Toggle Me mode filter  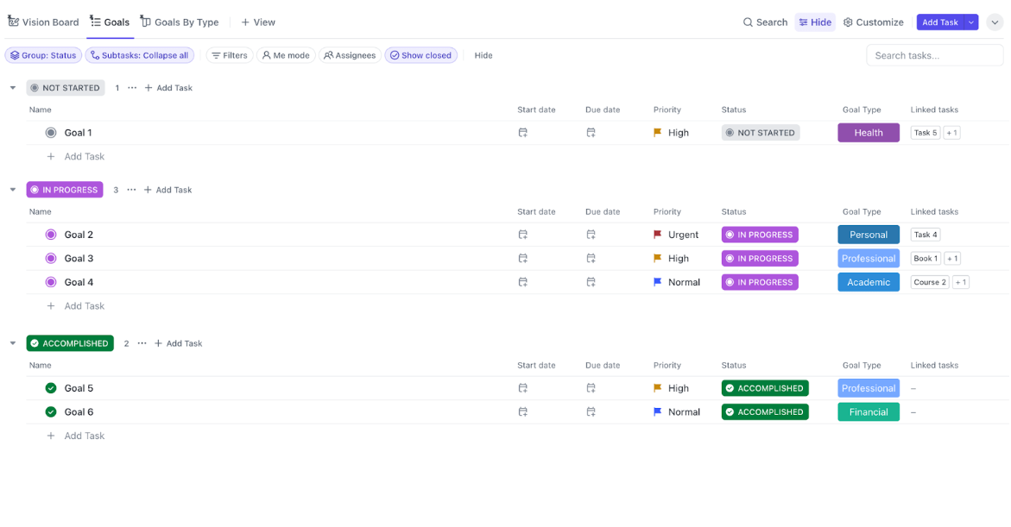click(x=285, y=55)
